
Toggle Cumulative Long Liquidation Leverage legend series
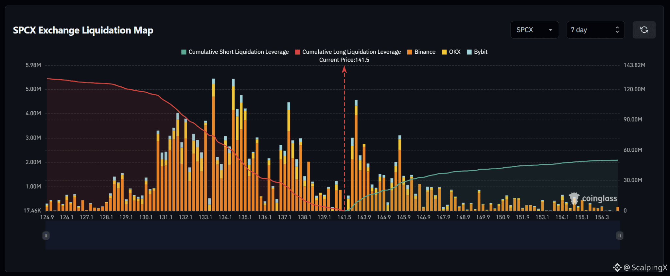click(348, 52)
